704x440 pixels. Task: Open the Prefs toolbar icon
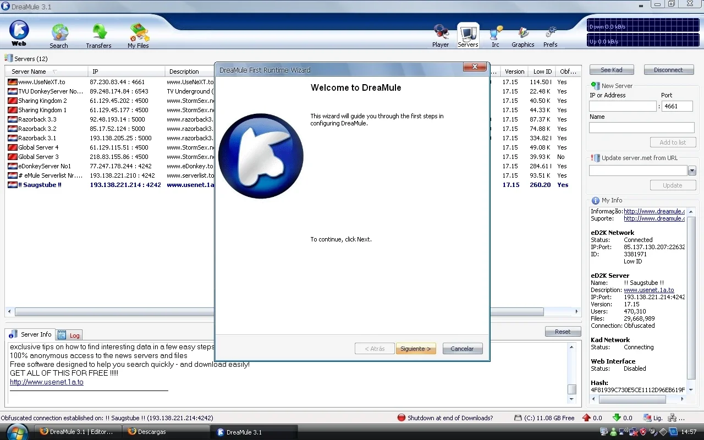551,36
